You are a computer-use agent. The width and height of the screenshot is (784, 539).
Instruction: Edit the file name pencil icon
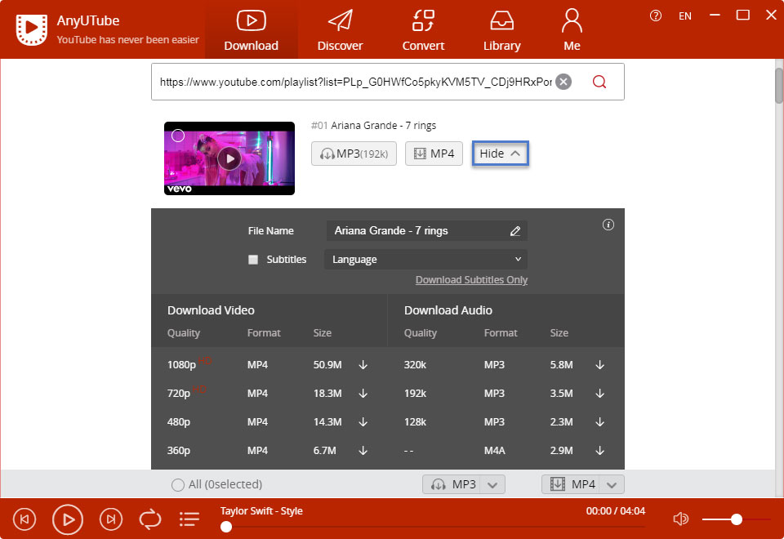515,231
